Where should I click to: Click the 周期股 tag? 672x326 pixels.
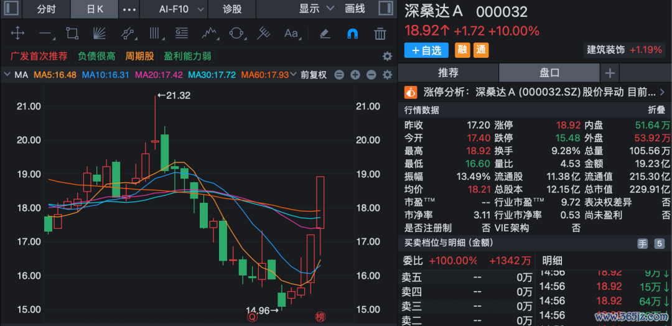pyautogui.click(x=139, y=56)
